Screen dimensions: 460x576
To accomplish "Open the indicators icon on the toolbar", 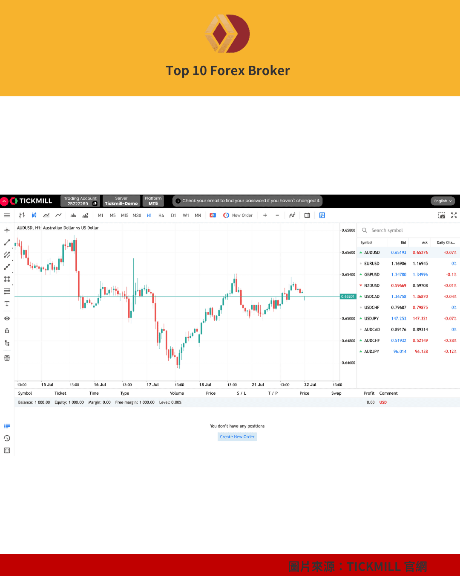I will click(292, 215).
